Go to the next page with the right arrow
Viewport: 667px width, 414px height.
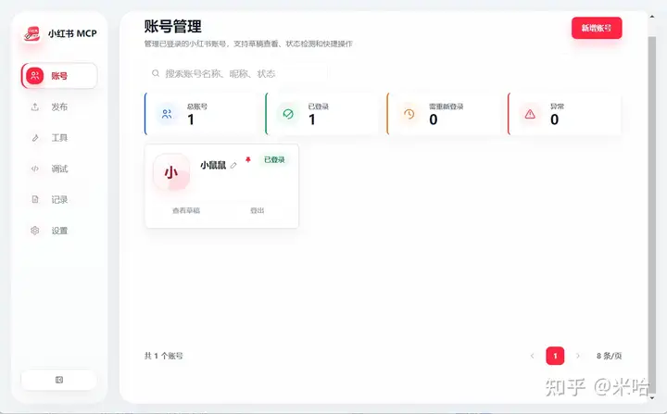[x=578, y=356]
